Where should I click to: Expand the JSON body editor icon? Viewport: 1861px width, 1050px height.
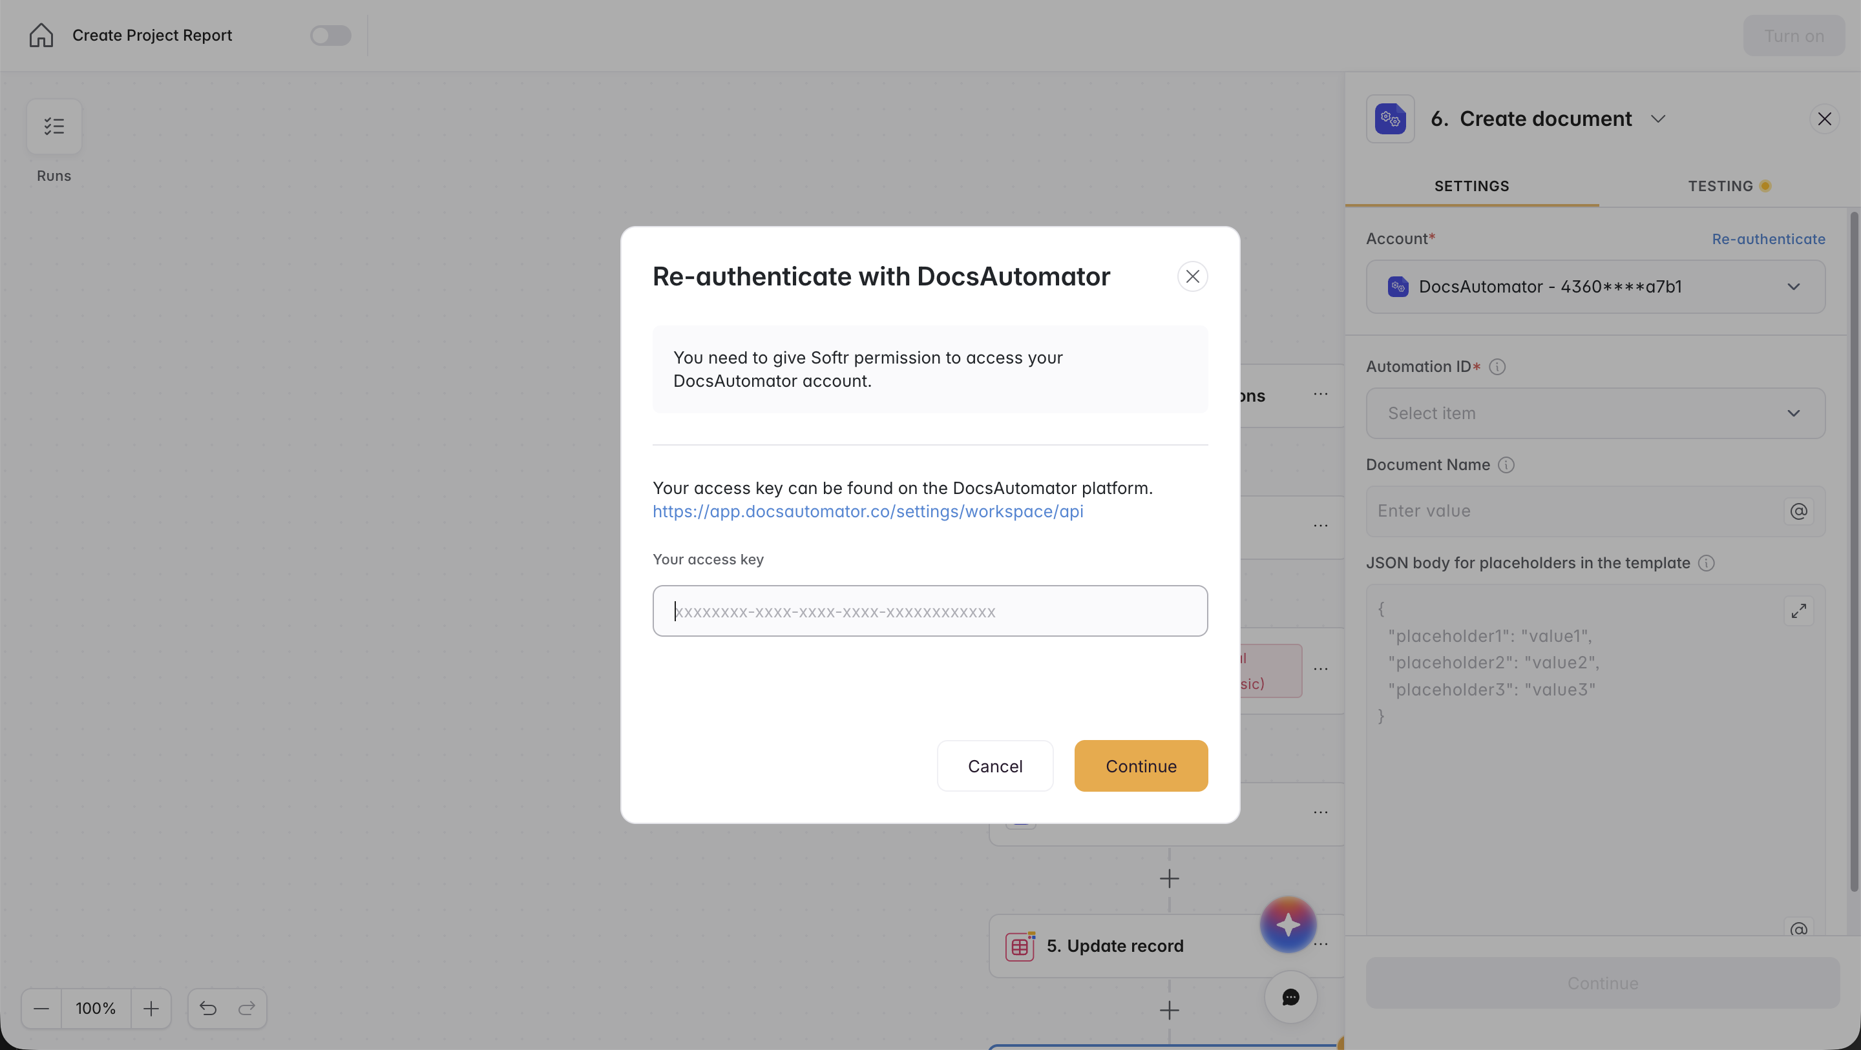1798,611
